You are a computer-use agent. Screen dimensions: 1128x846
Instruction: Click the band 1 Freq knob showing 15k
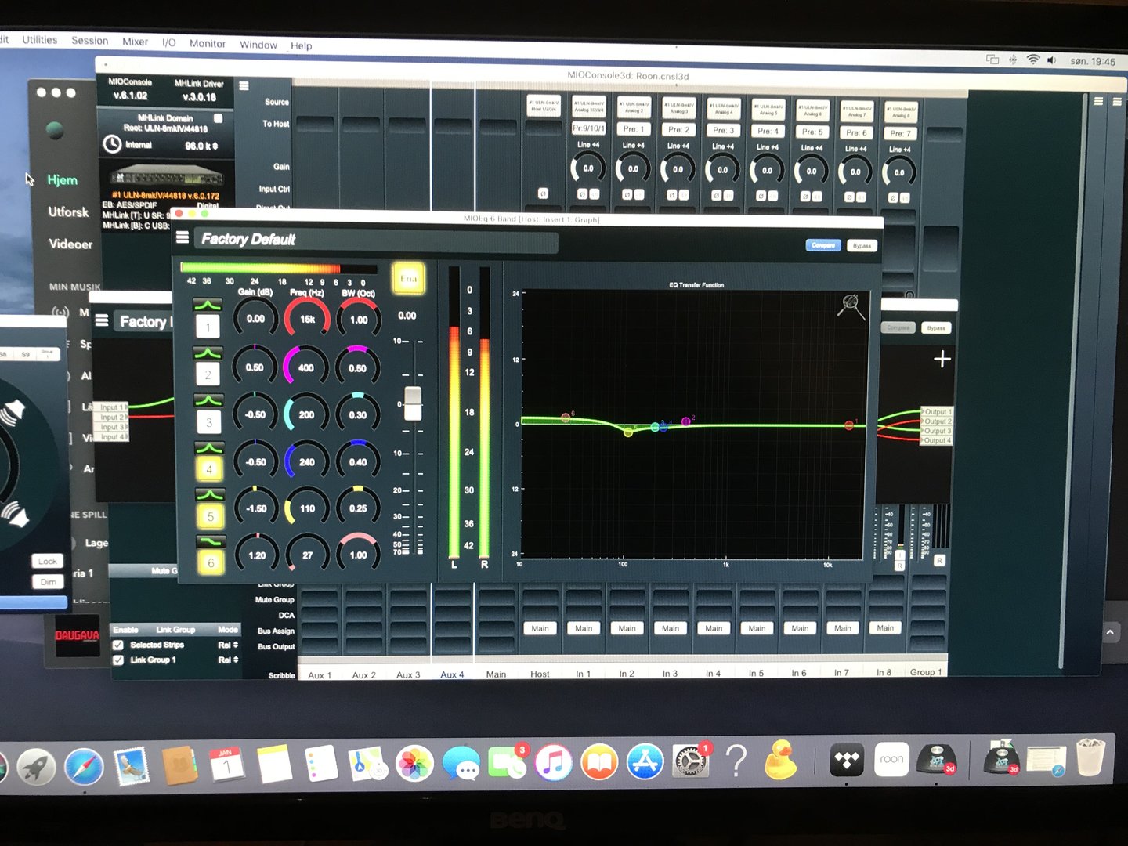(x=306, y=319)
